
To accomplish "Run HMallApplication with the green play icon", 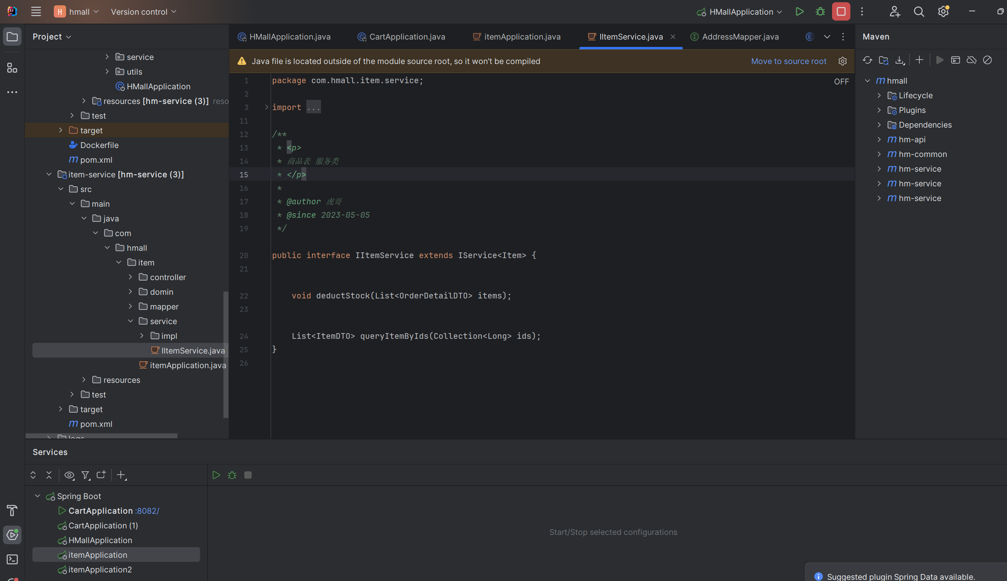I will [799, 11].
